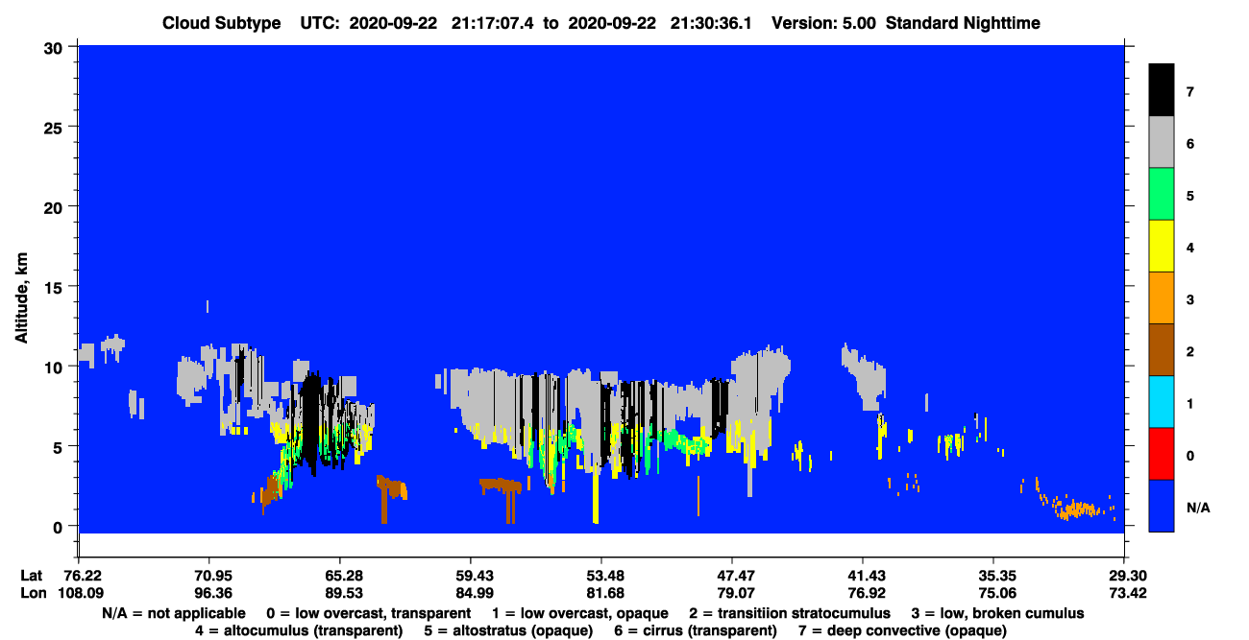Click the blue N/A color swatch

(x=1162, y=505)
